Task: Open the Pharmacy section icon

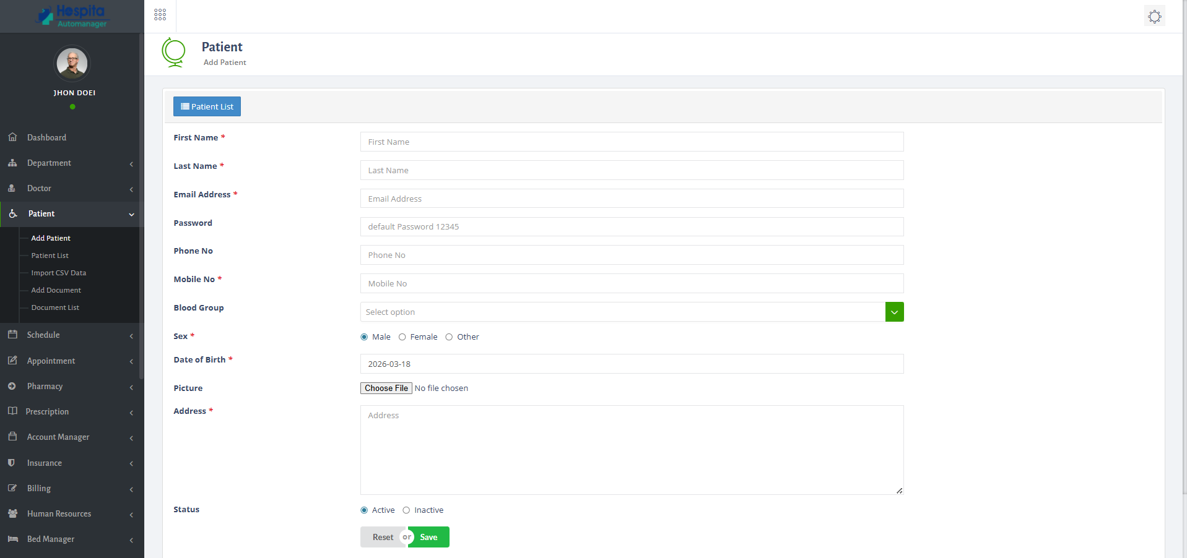Action: (x=12, y=386)
